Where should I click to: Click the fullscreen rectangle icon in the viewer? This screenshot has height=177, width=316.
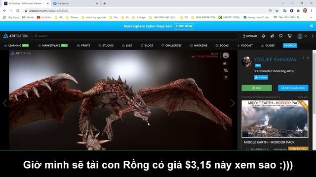(x=225, y=63)
